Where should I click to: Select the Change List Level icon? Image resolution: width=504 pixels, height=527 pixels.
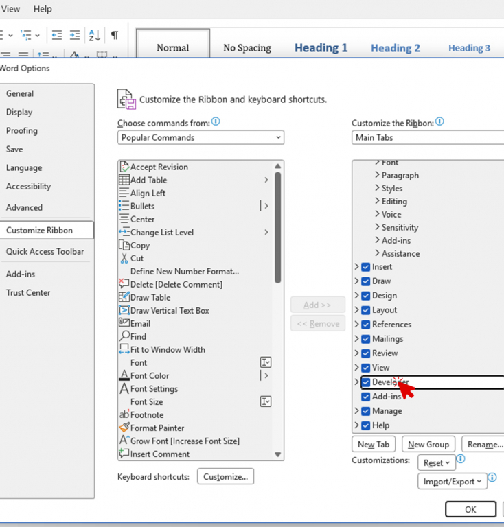point(124,232)
